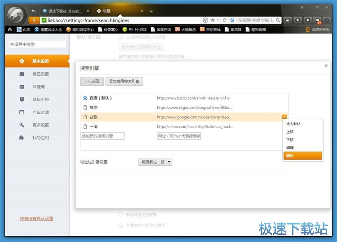This screenshot has height=242, width=337.
Task: Open the 热门小游戏 bookmark
Action: [x=134, y=30]
